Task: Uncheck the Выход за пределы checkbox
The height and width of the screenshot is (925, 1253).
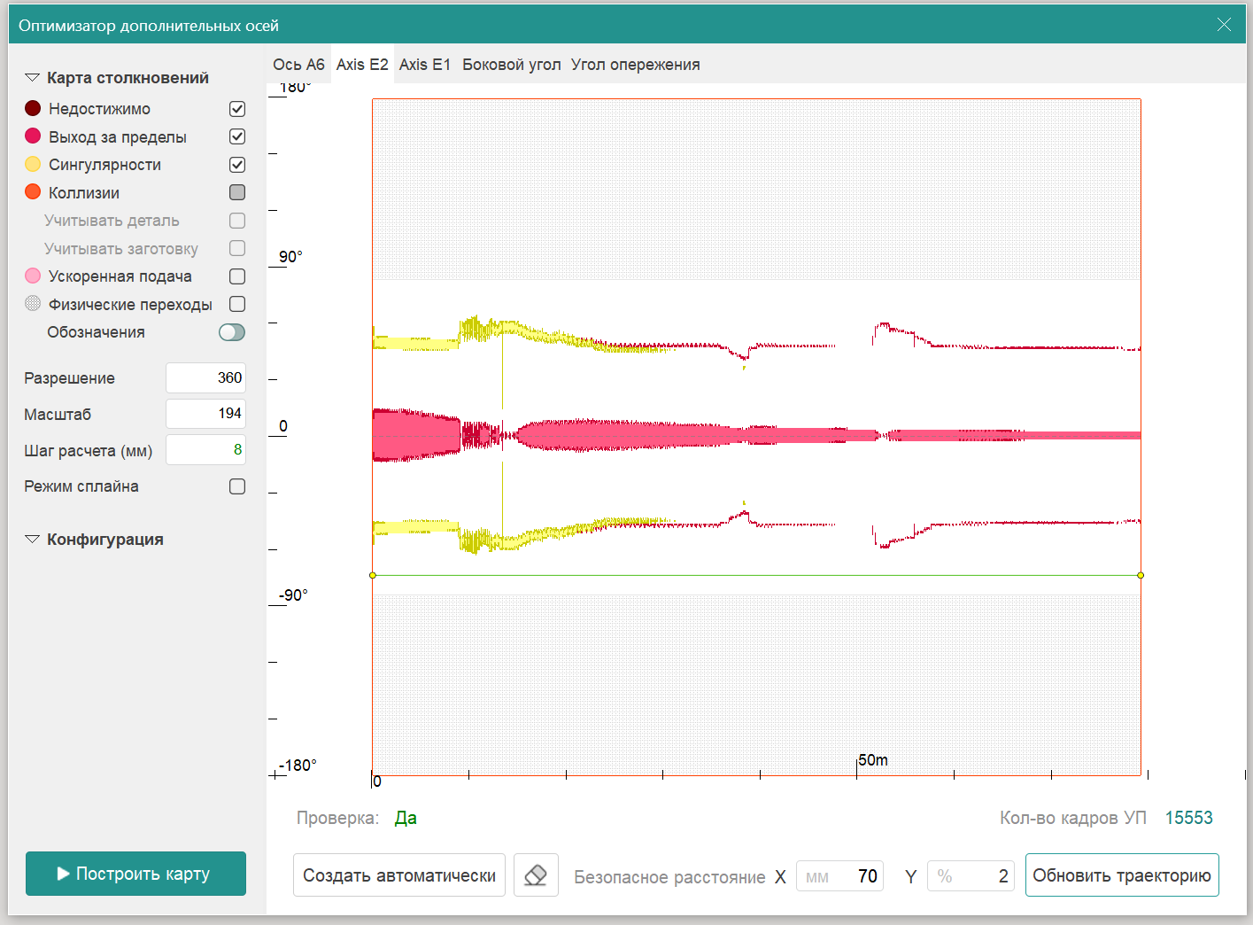Action: tap(237, 136)
